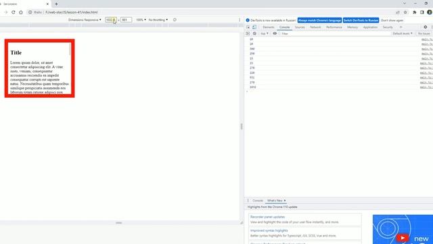Close the What's New tab
Viewport: 433px width, 244px height.
click(285, 201)
